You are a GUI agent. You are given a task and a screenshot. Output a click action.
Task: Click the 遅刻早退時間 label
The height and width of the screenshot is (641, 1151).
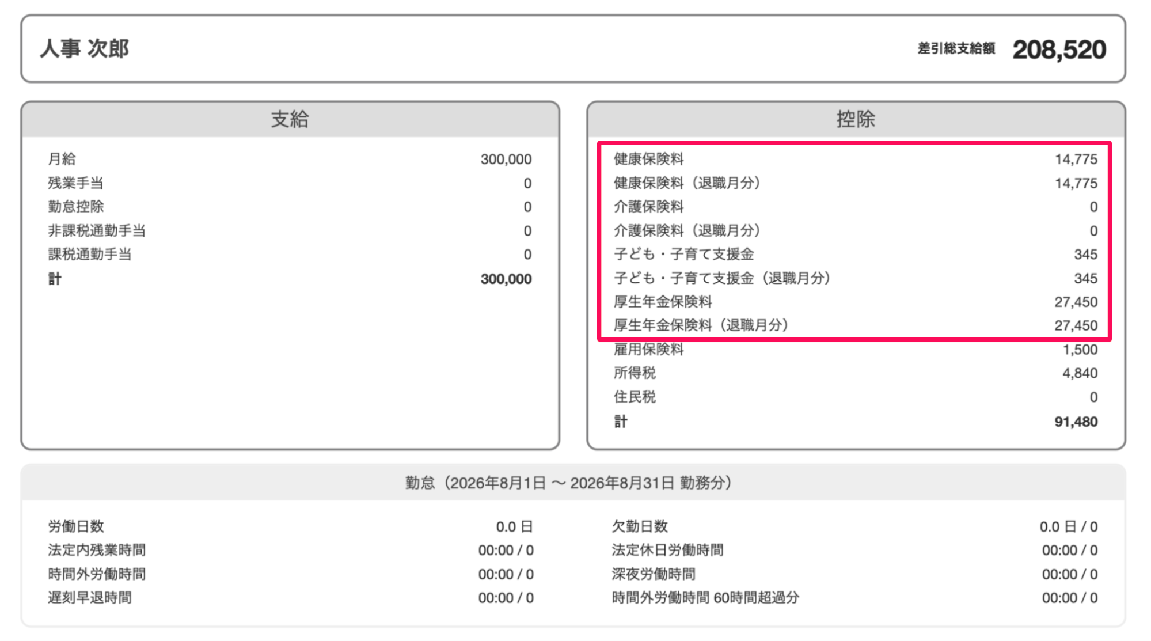(90, 598)
